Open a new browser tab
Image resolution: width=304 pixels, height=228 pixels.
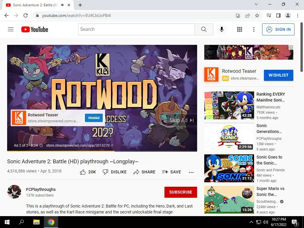[80, 5]
